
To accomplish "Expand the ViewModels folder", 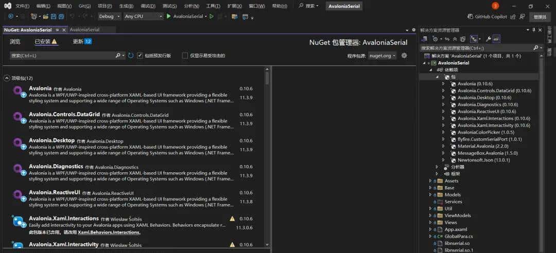I will click(430, 215).
